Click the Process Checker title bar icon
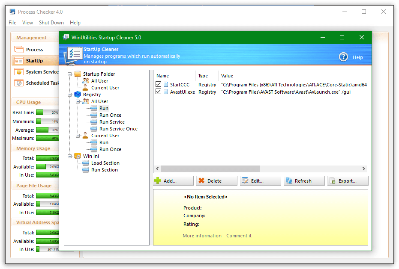Viewport: 399px width, 269px height. point(12,12)
